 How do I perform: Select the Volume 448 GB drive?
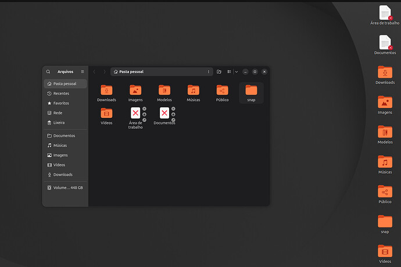[x=66, y=188]
